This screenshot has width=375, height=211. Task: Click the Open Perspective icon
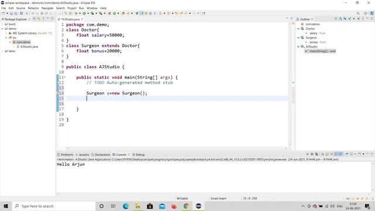pyautogui.click(x=366, y=13)
